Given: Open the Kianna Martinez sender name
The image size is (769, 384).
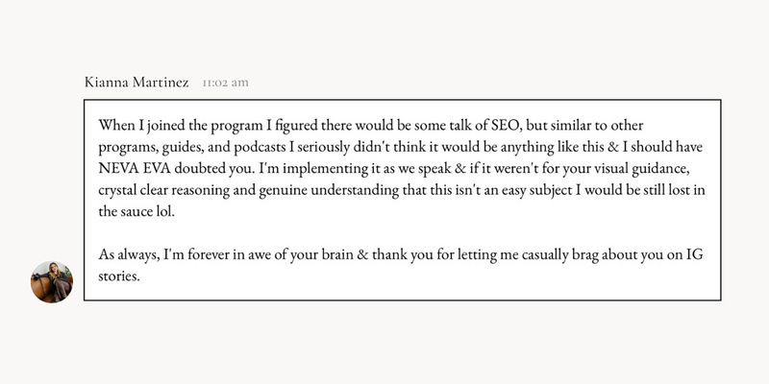Looking at the screenshot, I should point(136,83).
